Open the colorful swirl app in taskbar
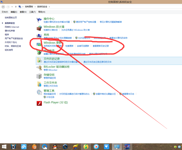182x150 pixels. (76, 147)
